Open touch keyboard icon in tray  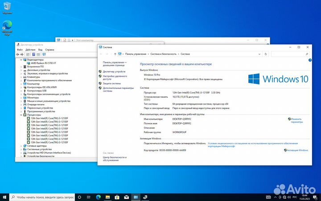pyautogui.click(x=268, y=197)
